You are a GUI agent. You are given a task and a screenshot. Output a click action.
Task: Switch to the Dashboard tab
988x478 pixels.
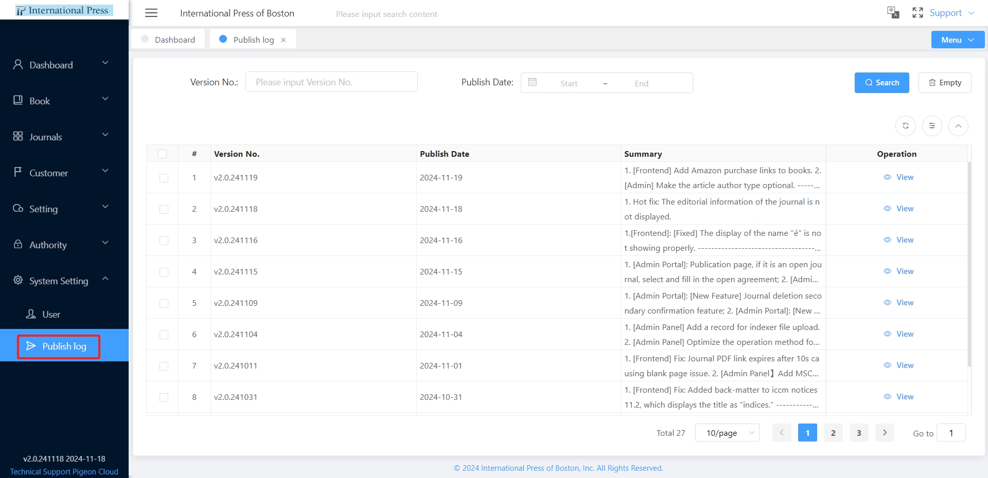point(168,40)
